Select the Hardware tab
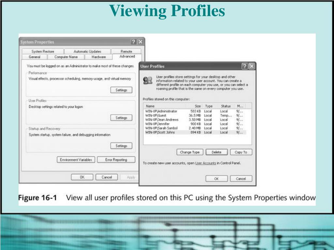 tap(99, 57)
